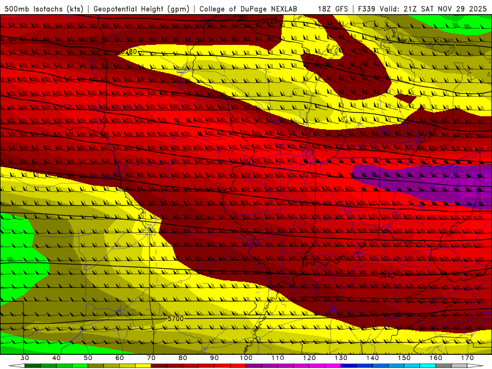Click the 70 value on the color scale
The width and height of the screenshot is (492, 369).
point(151,358)
